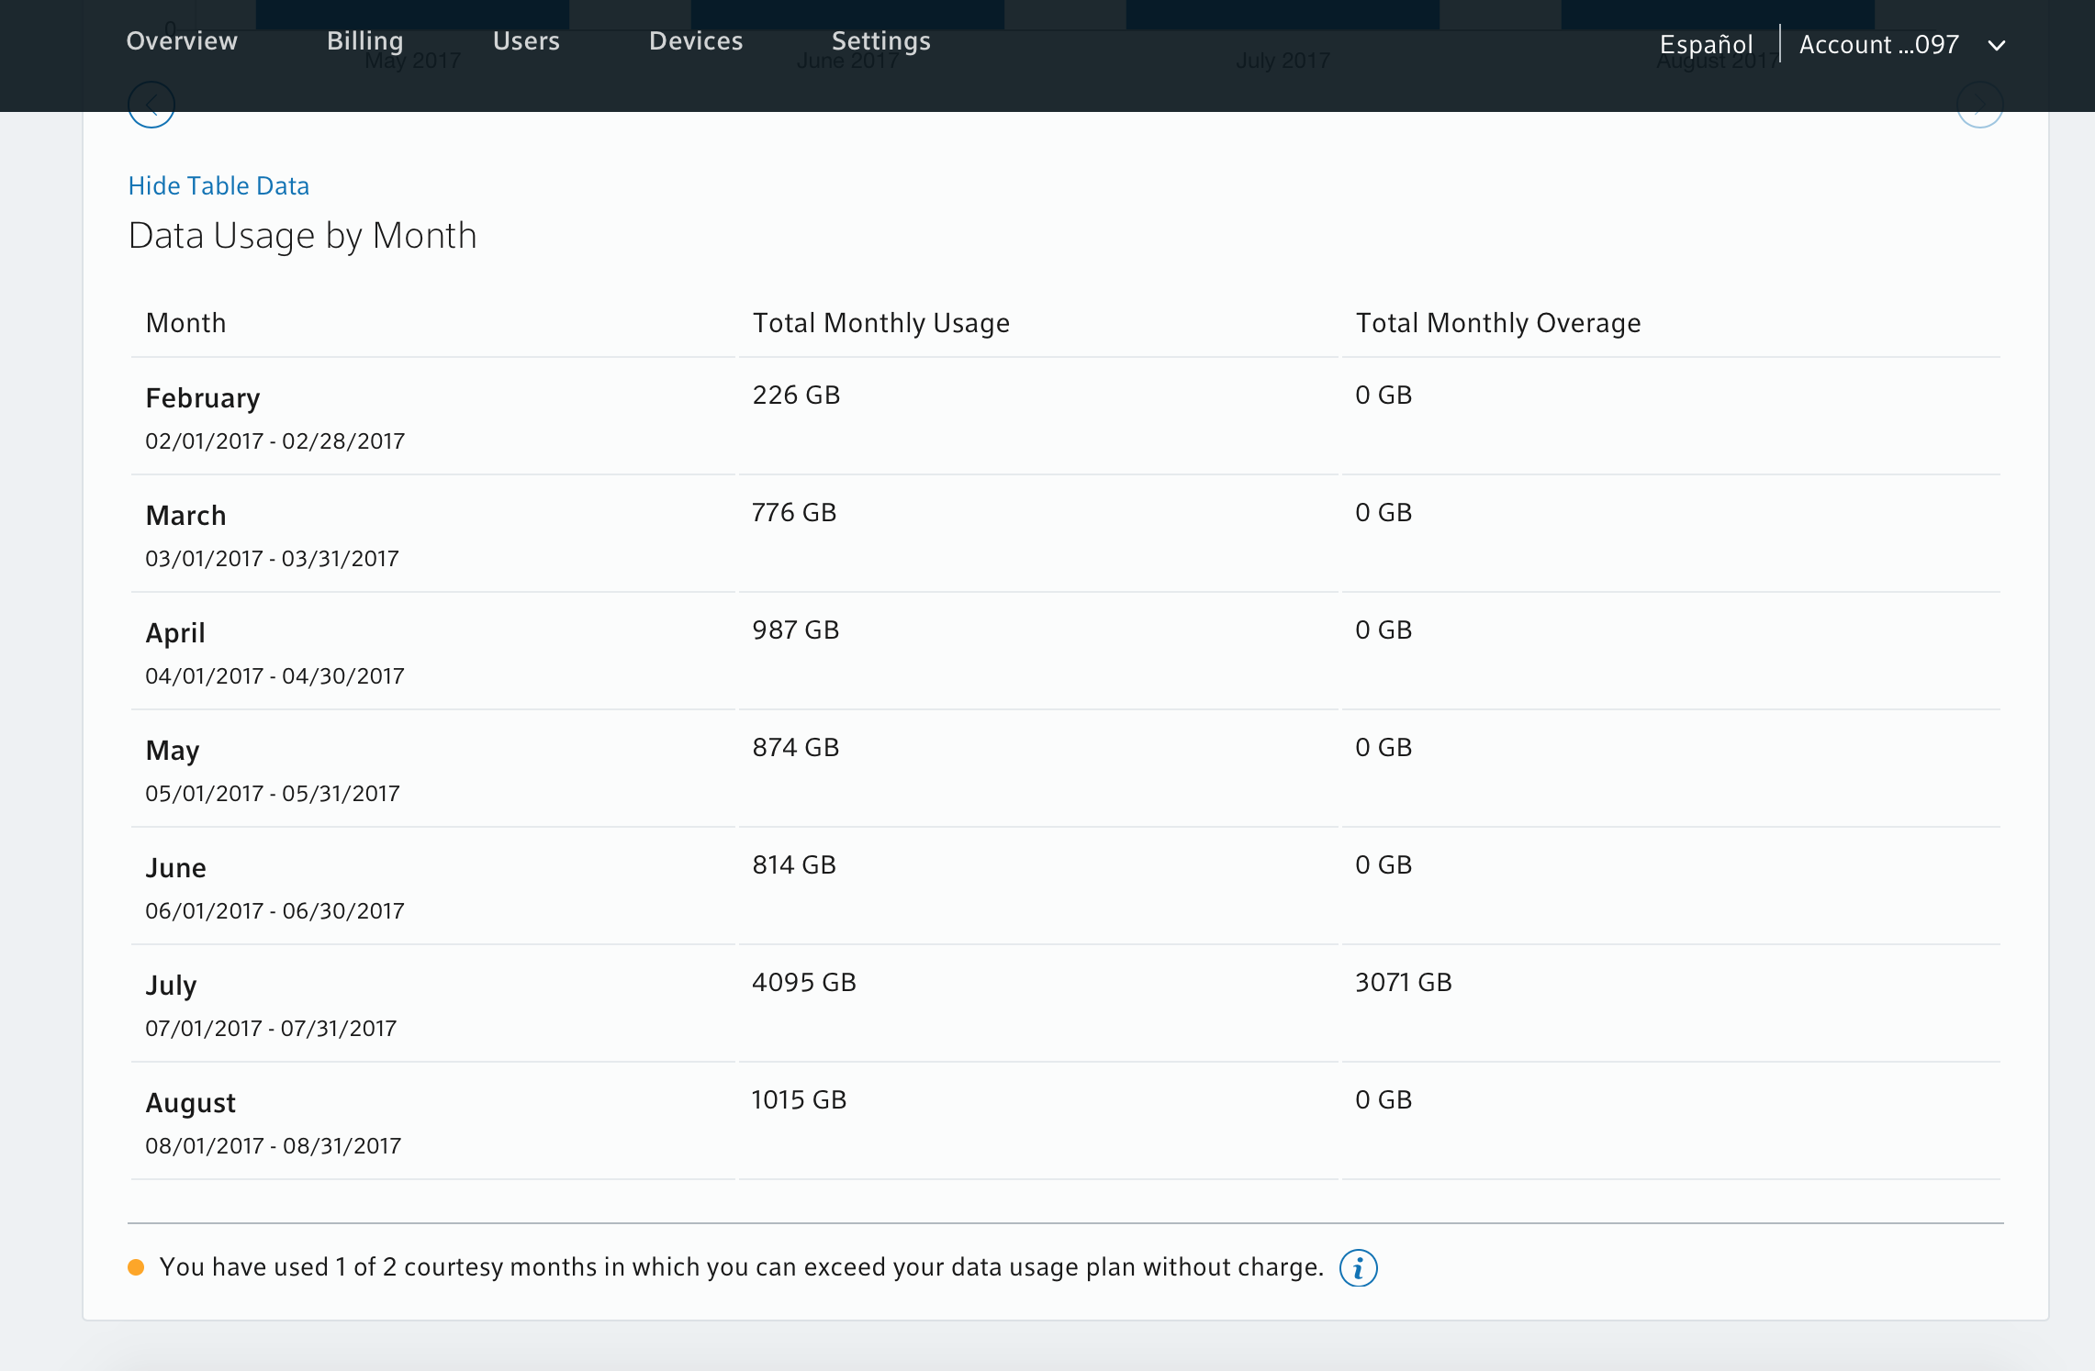Click July's 3071 GB overage value

[x=1403, y=982]
